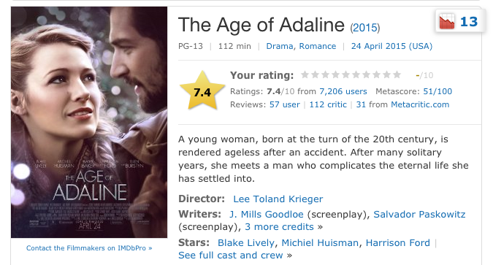Screen dimensions: 493x265
Task: Set rating to the seventh star
Action: click(x=366, y=74)
